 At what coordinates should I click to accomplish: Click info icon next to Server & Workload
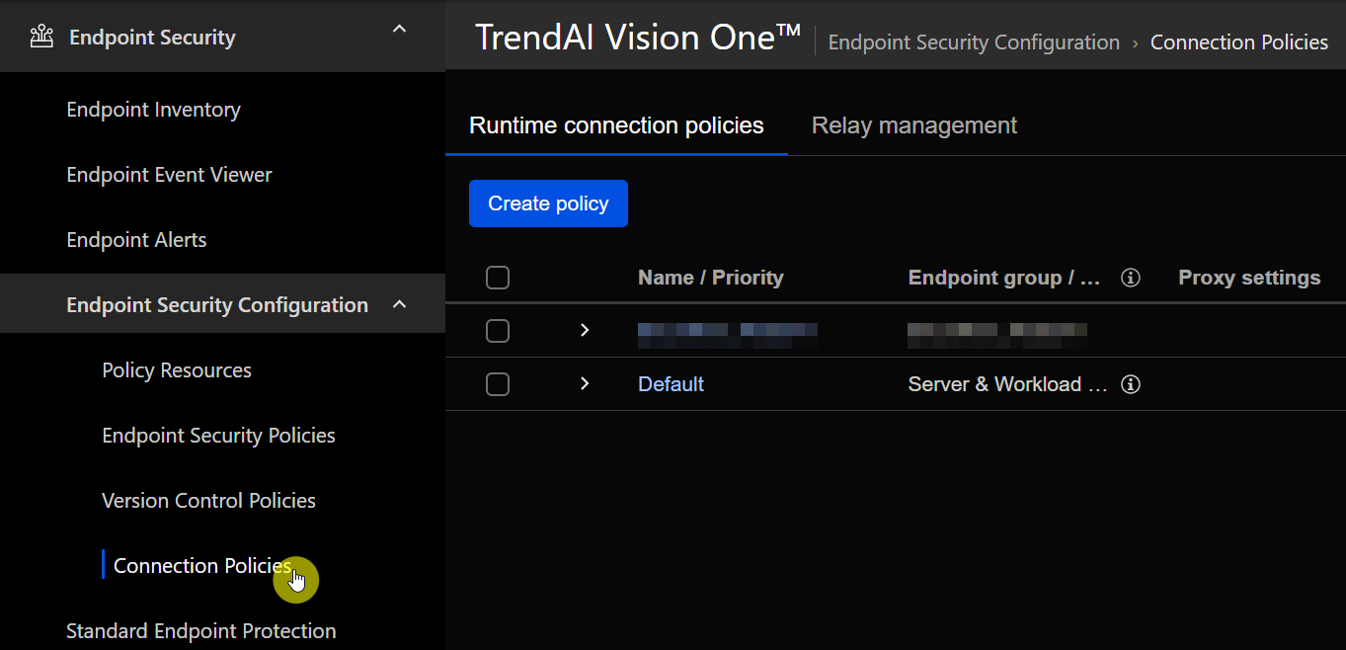click(x=1132, y=384)
